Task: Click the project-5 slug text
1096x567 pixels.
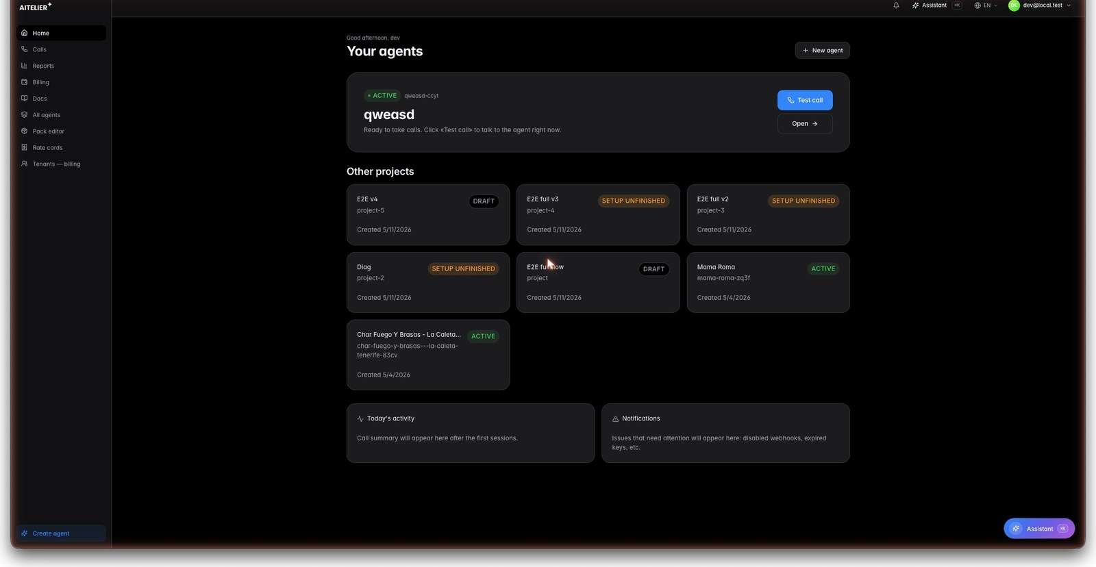Action: pyautogui.click(x=371, y=211)
